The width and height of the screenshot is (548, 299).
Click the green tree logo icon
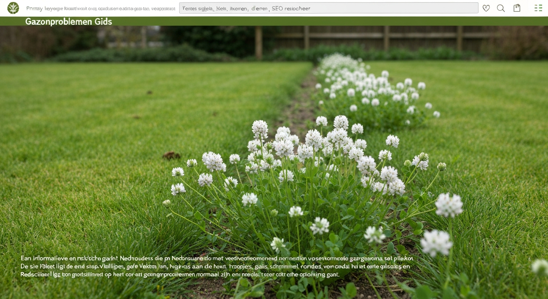[x=13, y=8]
